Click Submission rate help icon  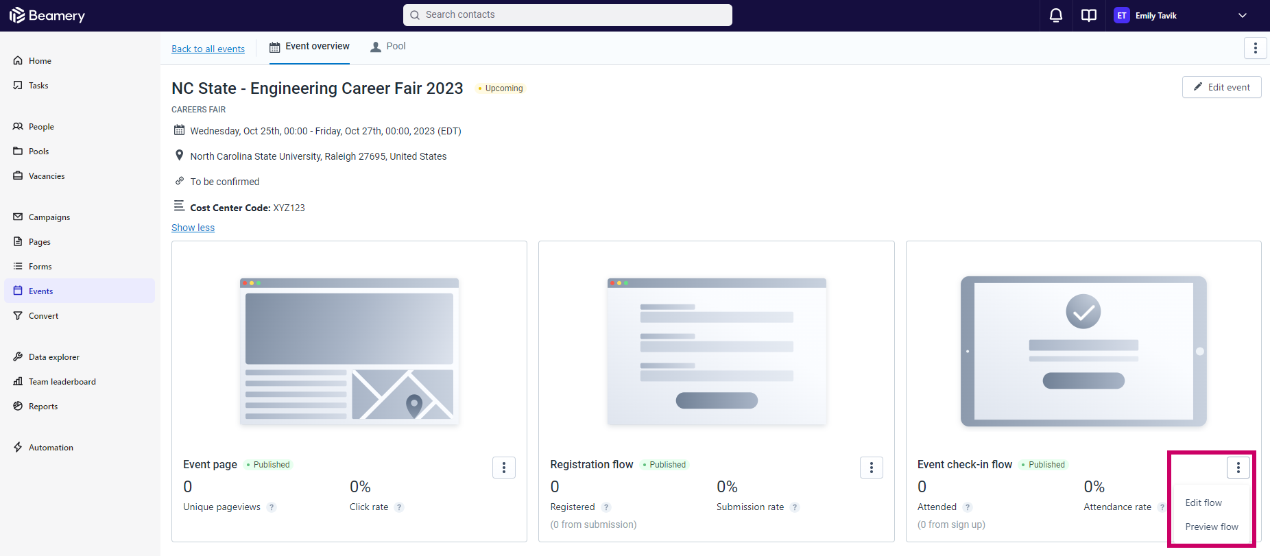click(x=795, y=507)
